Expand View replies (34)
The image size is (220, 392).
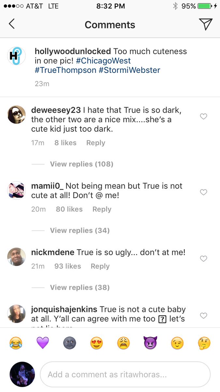[80, 231]
